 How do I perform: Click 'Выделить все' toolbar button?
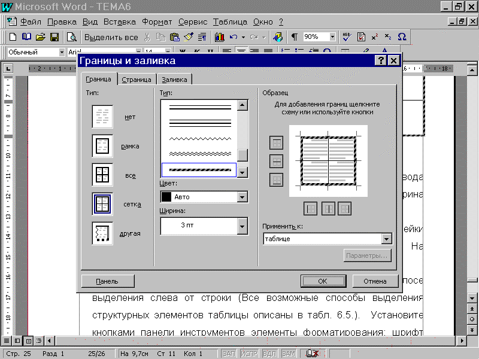111,37
